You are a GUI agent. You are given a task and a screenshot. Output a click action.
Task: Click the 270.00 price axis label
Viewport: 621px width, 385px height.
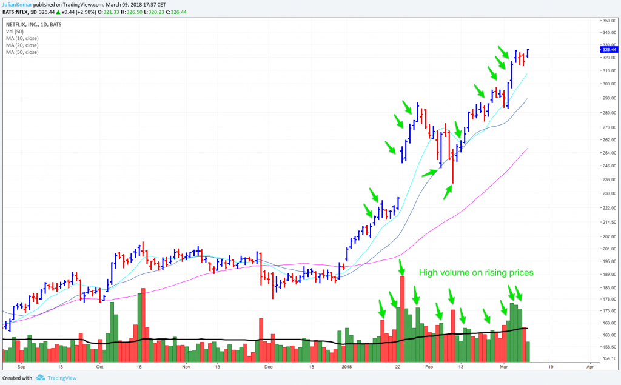[x=609, y=127]
